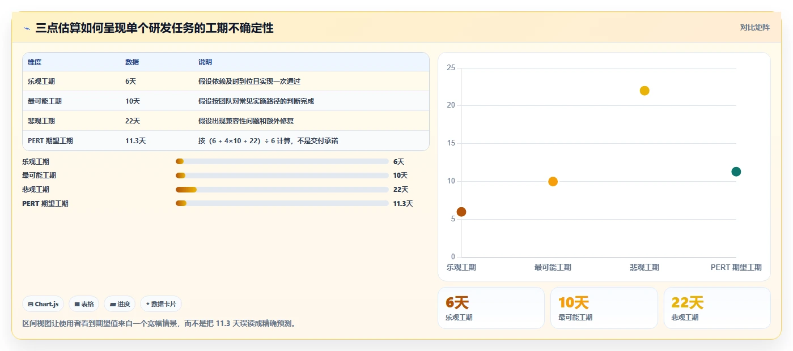Click the 悲观工期 progress bar
Image resolution: width=793 pixels, height=351 pixels.
click(282, 190)
